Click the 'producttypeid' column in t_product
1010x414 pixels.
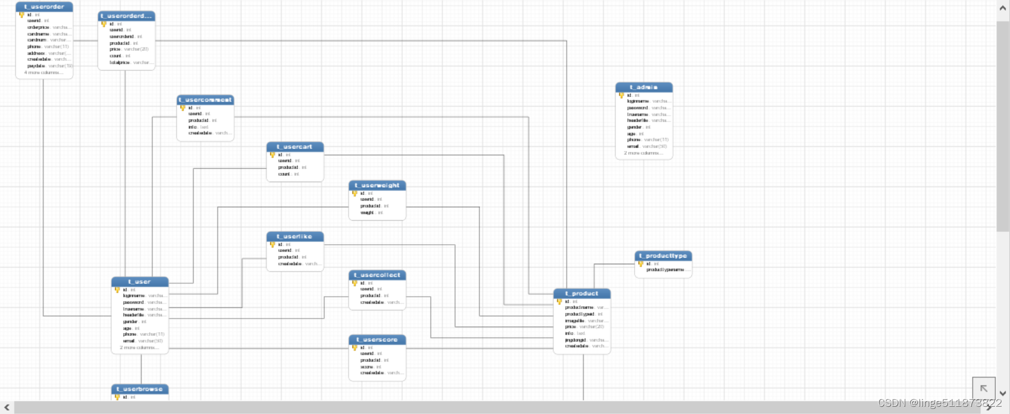(584, 315)
